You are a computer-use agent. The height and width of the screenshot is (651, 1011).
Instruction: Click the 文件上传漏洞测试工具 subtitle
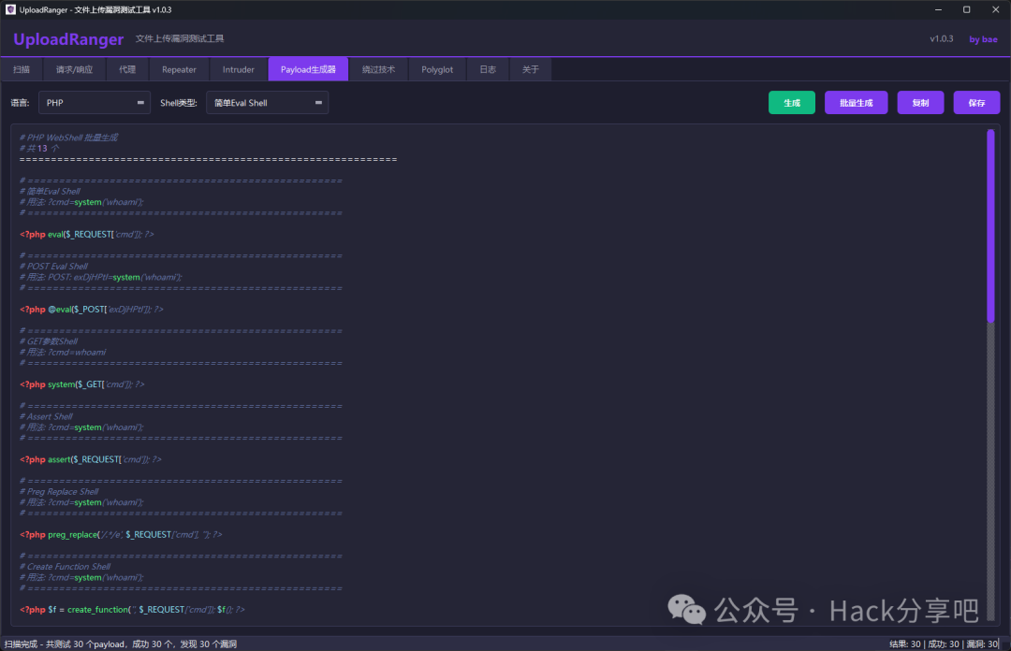tap(179, 38)
